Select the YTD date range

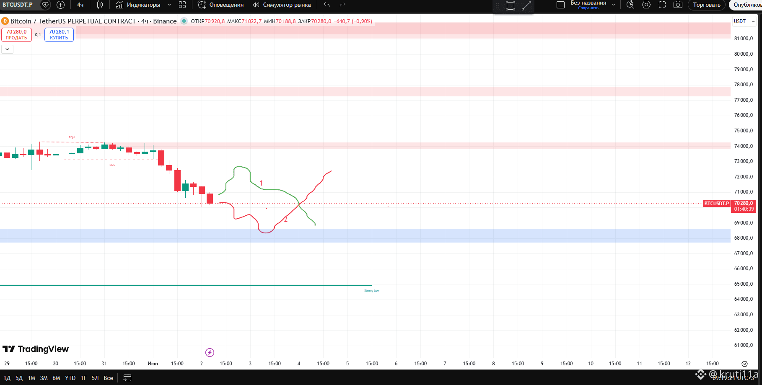pyautogui.click(x=70, y=378)
